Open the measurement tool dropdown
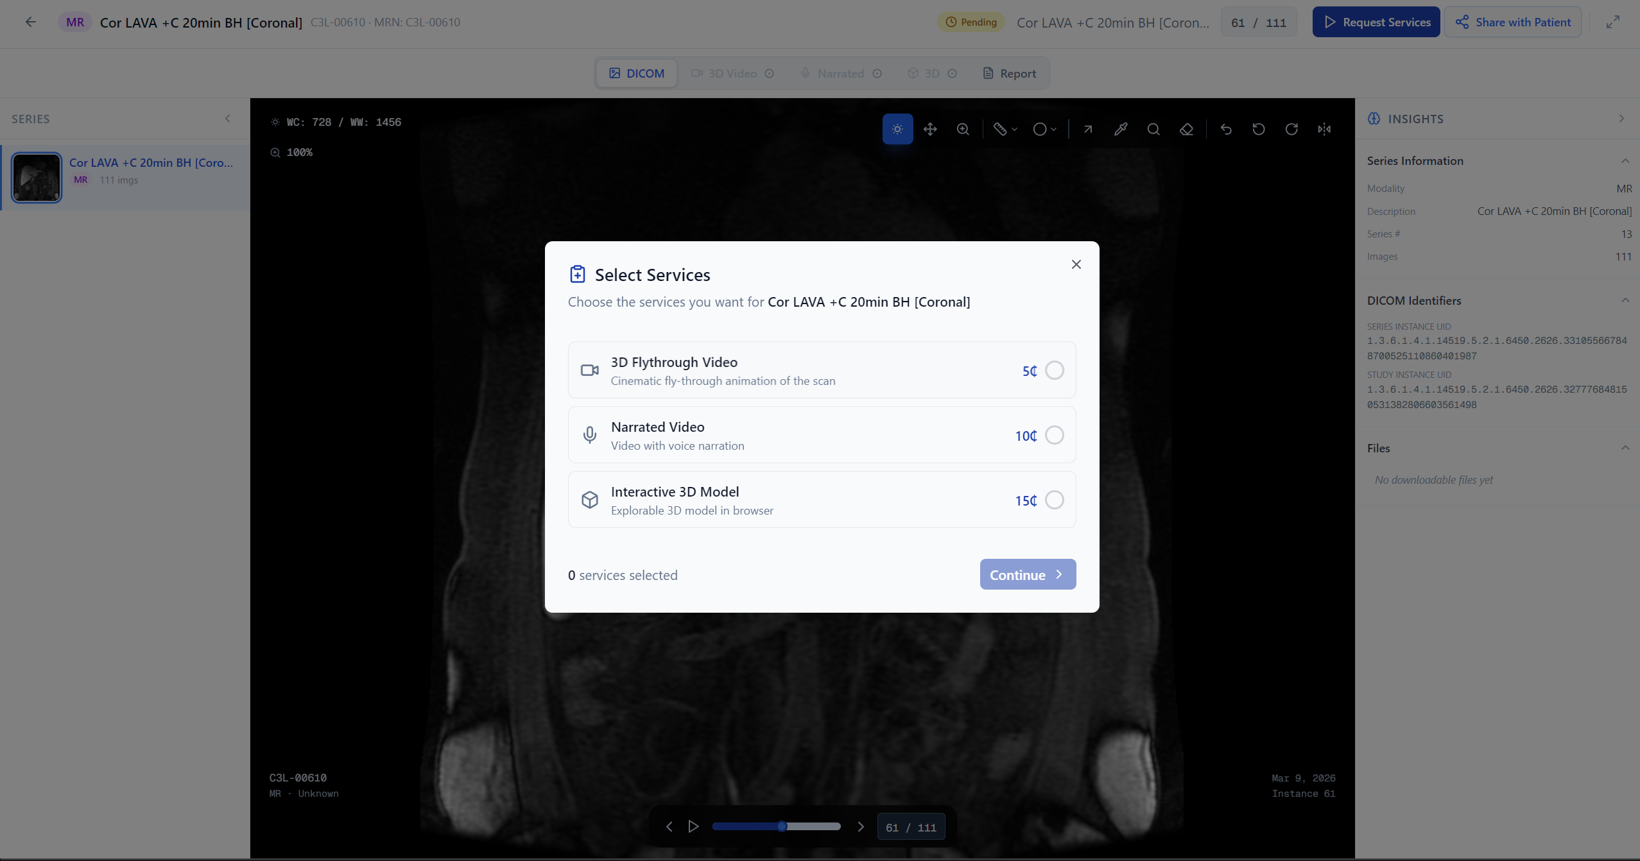This screenshot has width=1640, height=861. point(1013,129)
